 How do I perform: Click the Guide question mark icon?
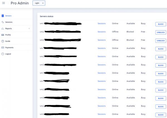pyautogui.click(x=3, y=41)
